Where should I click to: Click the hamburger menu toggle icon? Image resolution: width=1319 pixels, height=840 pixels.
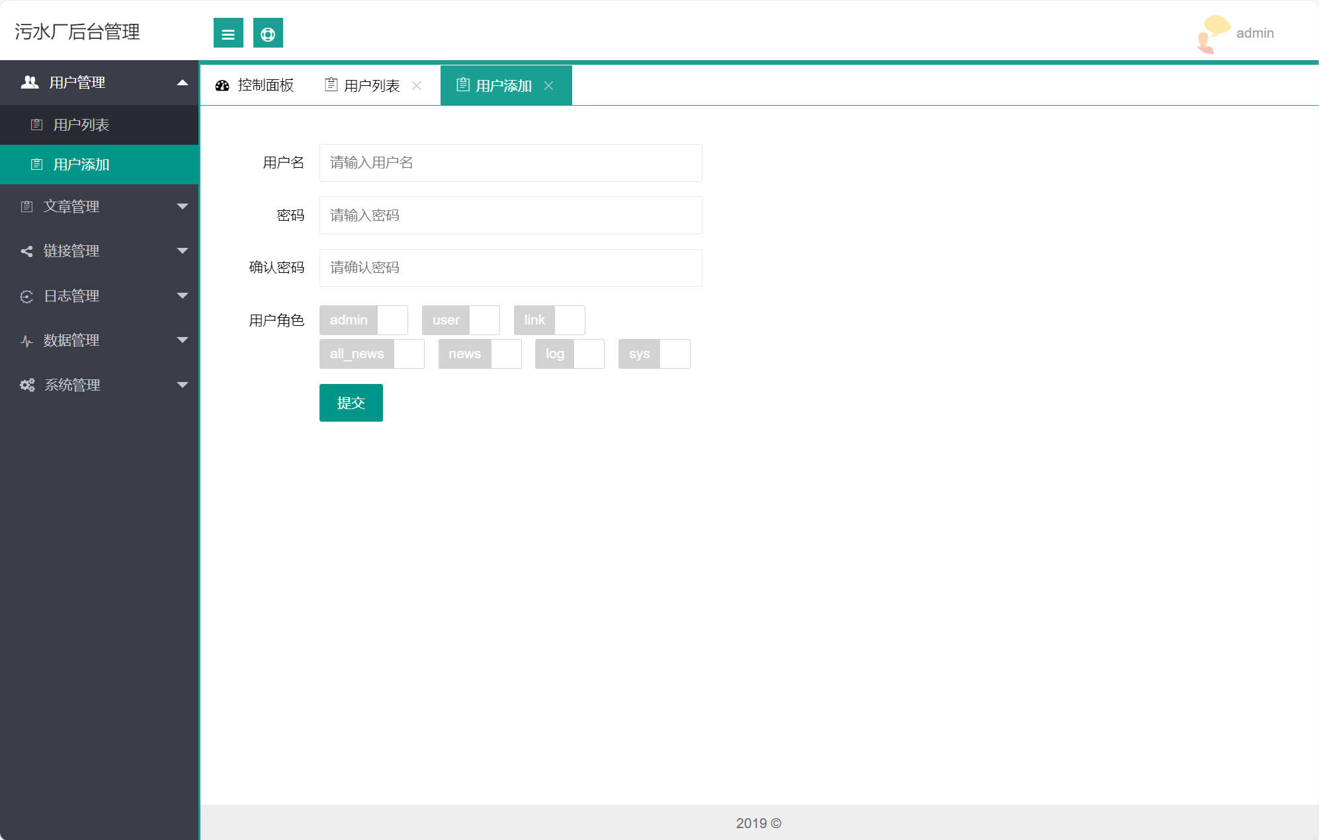click(x=228, y=34)
